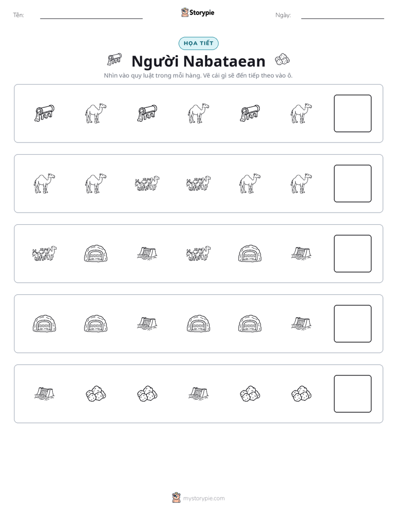Click the stones icon beside the title
Image resolution: width=397 pixels, height=514 pixels.
282,60
